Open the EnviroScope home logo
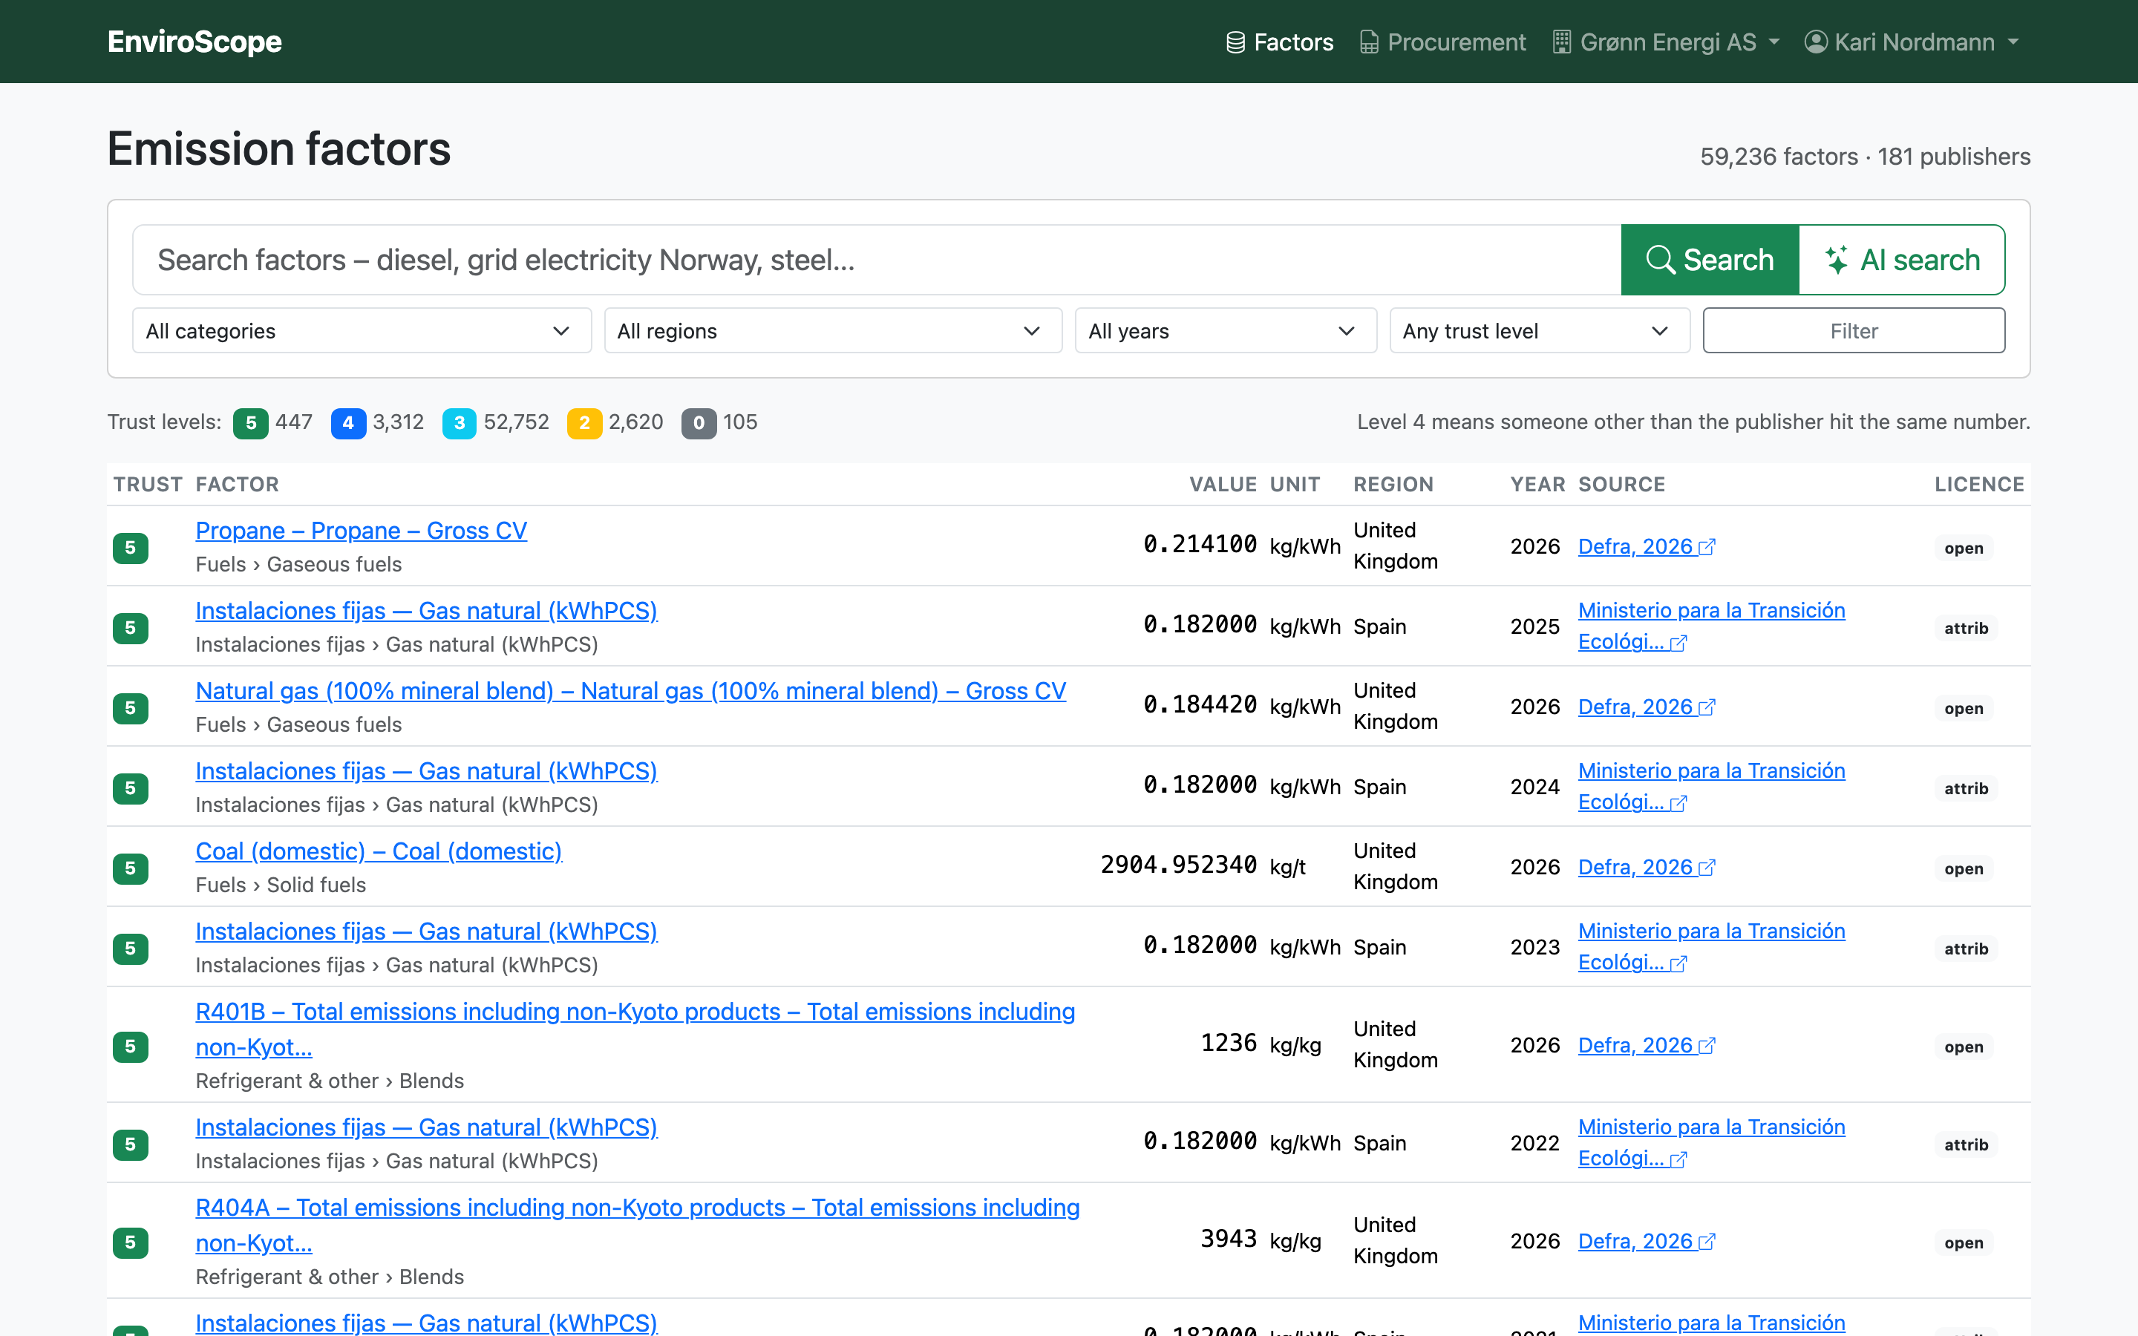 pos(194,42)
